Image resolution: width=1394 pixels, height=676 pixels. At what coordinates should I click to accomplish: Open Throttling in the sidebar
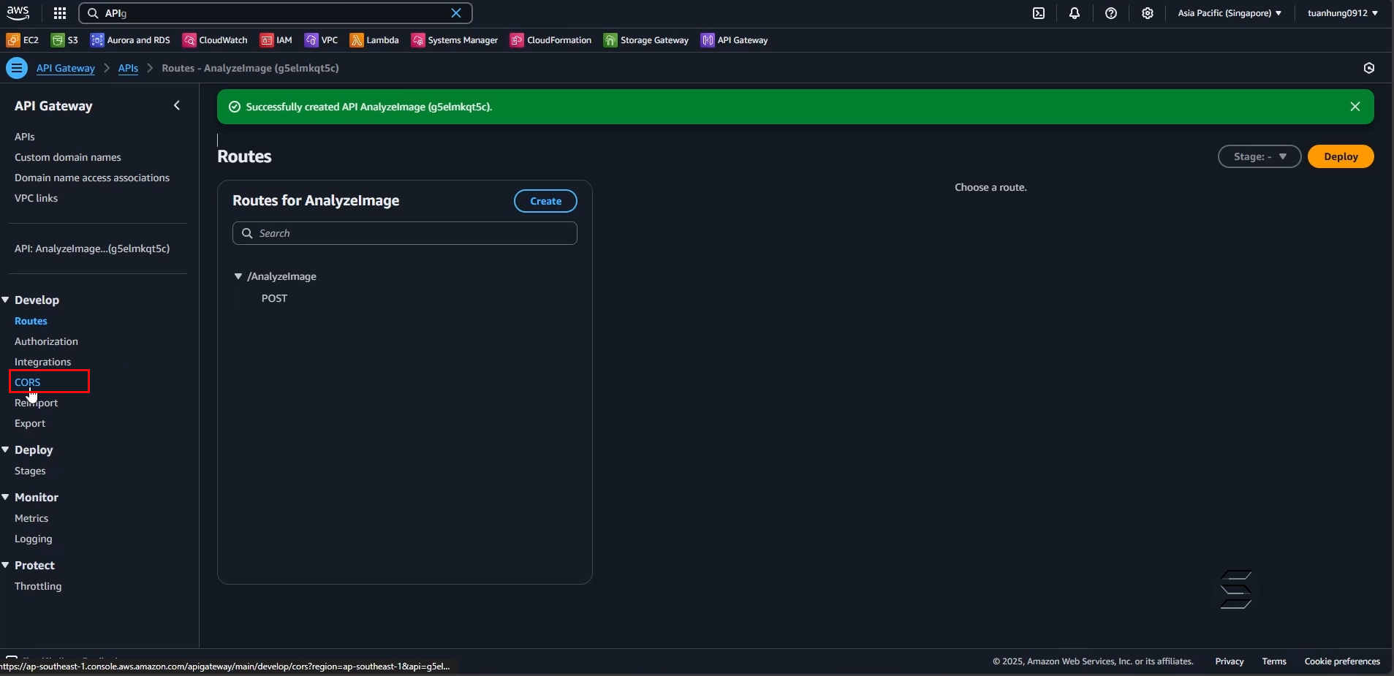38,586
